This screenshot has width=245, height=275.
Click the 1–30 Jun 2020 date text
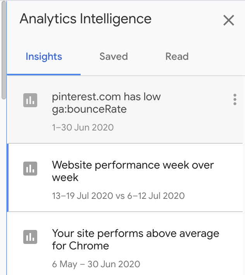[x=83, y=127]
